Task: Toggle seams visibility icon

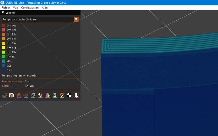Action: click(33, 95)
